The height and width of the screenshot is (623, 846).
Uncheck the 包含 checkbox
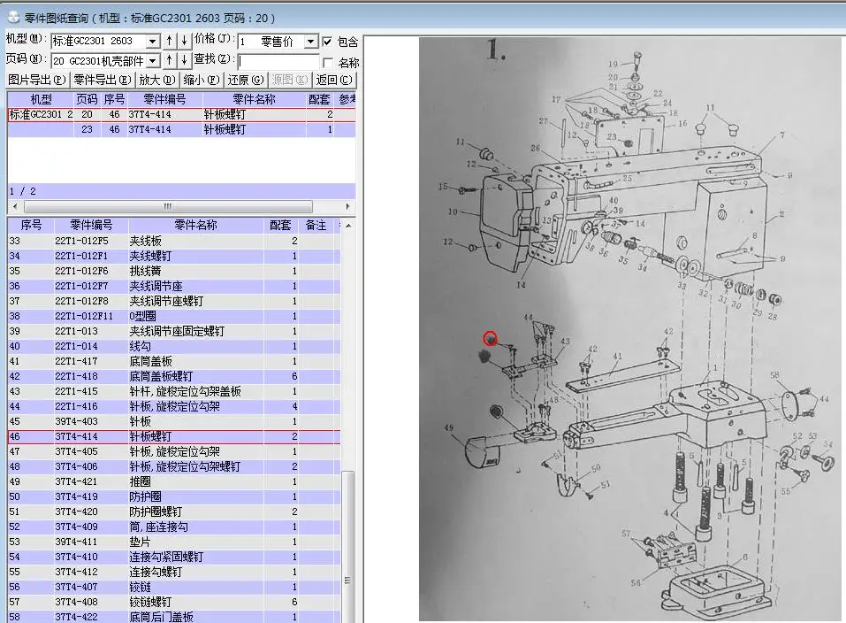(327, 41)
